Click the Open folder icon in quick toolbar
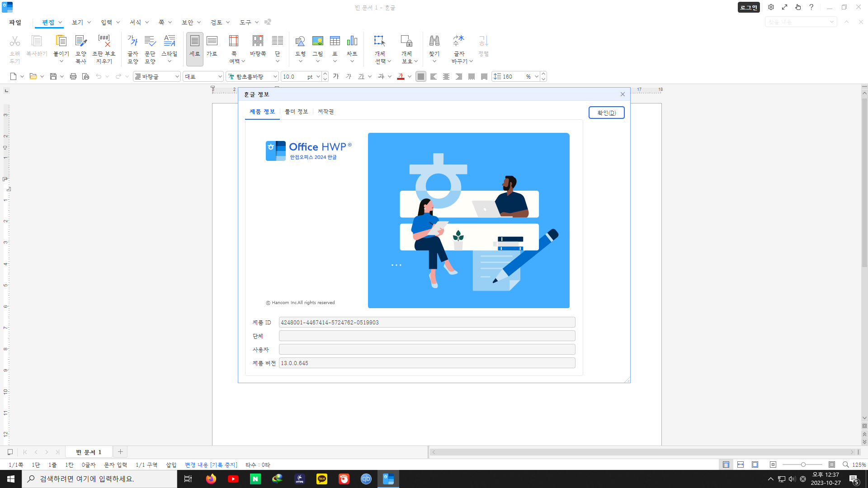 [33, 76]
